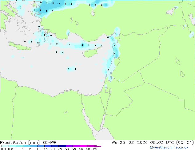Click the 0.1–0.5 mm lightest legend swatch

(x=5, y=146)
